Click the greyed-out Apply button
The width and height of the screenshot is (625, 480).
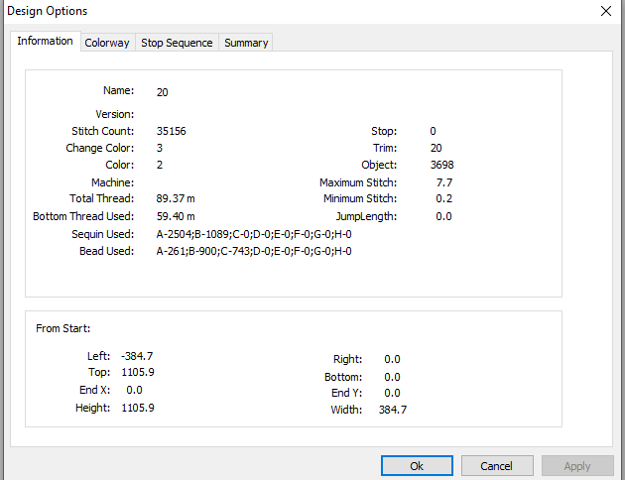click(577, 466)
